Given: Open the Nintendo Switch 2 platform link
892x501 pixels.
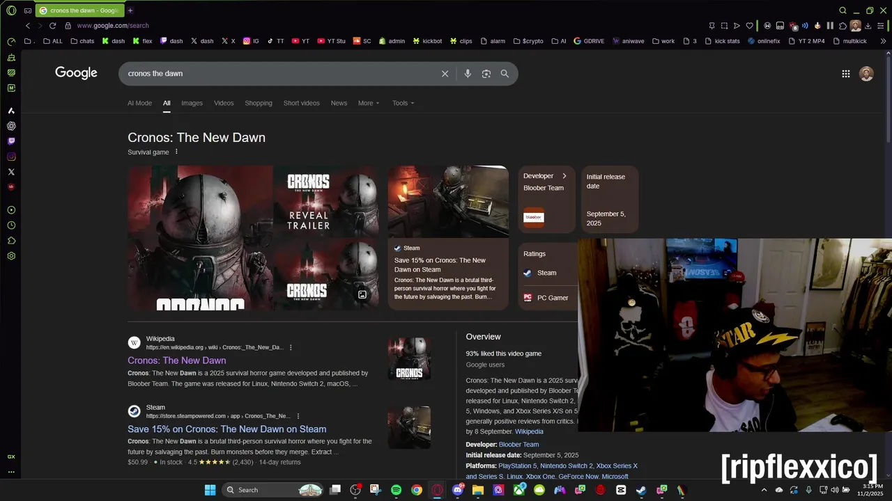Looking at the screenshot, I should [x=567, y=466].
